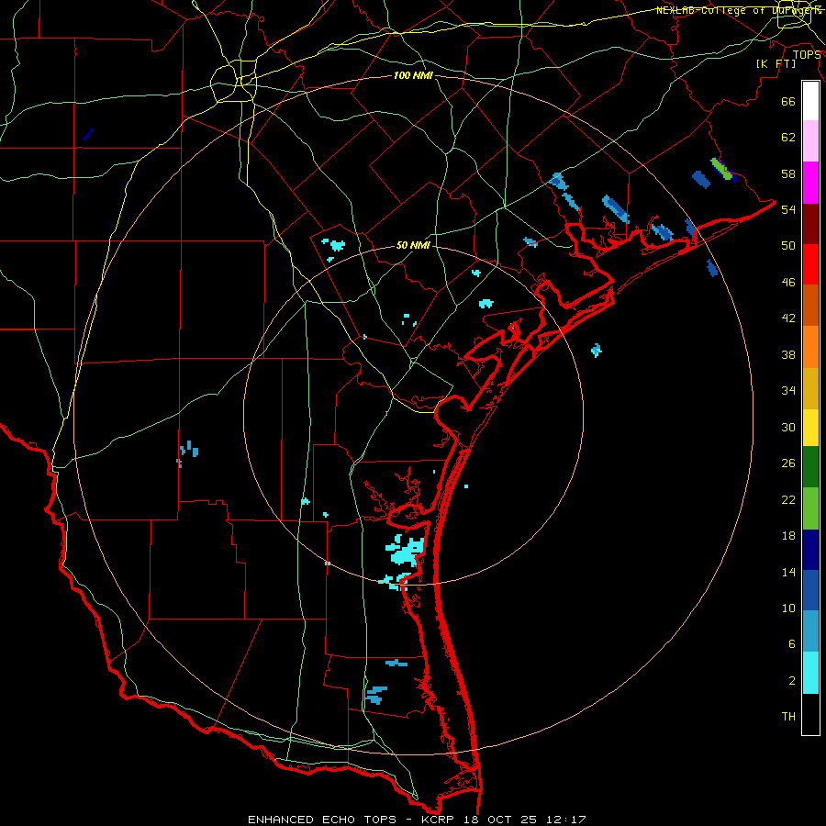Click the white swatch on the TOPS legend
The image size is (826, 826).
810,101
